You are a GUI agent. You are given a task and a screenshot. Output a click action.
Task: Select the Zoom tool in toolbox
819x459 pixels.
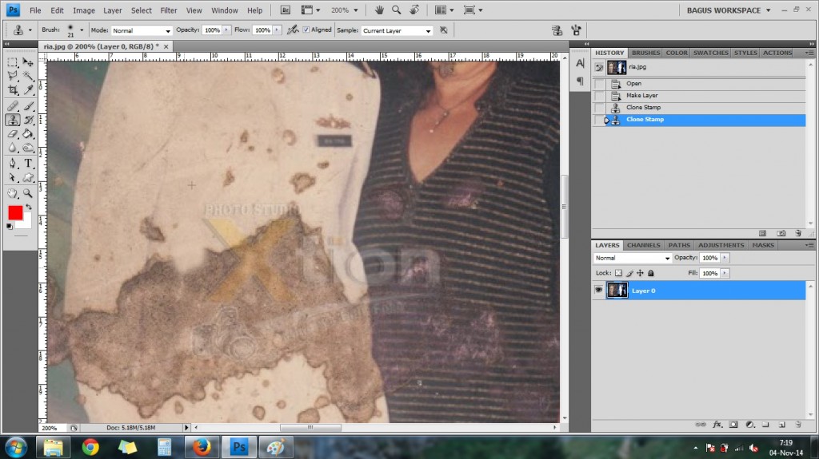(28, 193)
